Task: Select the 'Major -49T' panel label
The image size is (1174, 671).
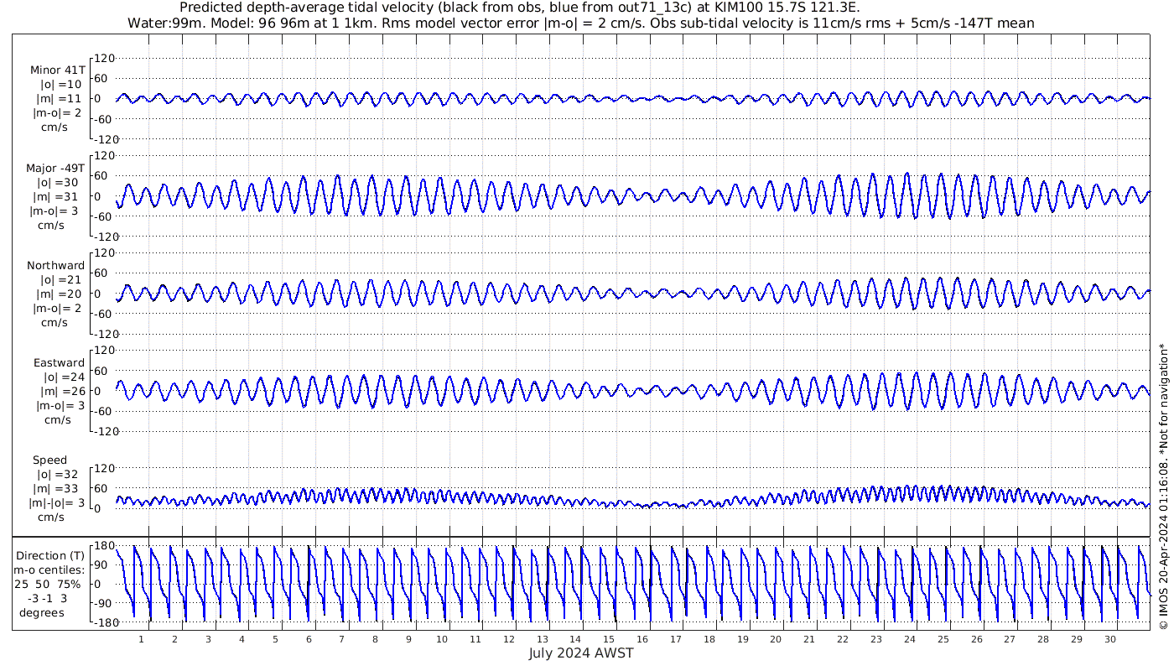Action: click(x=55, y=168)
